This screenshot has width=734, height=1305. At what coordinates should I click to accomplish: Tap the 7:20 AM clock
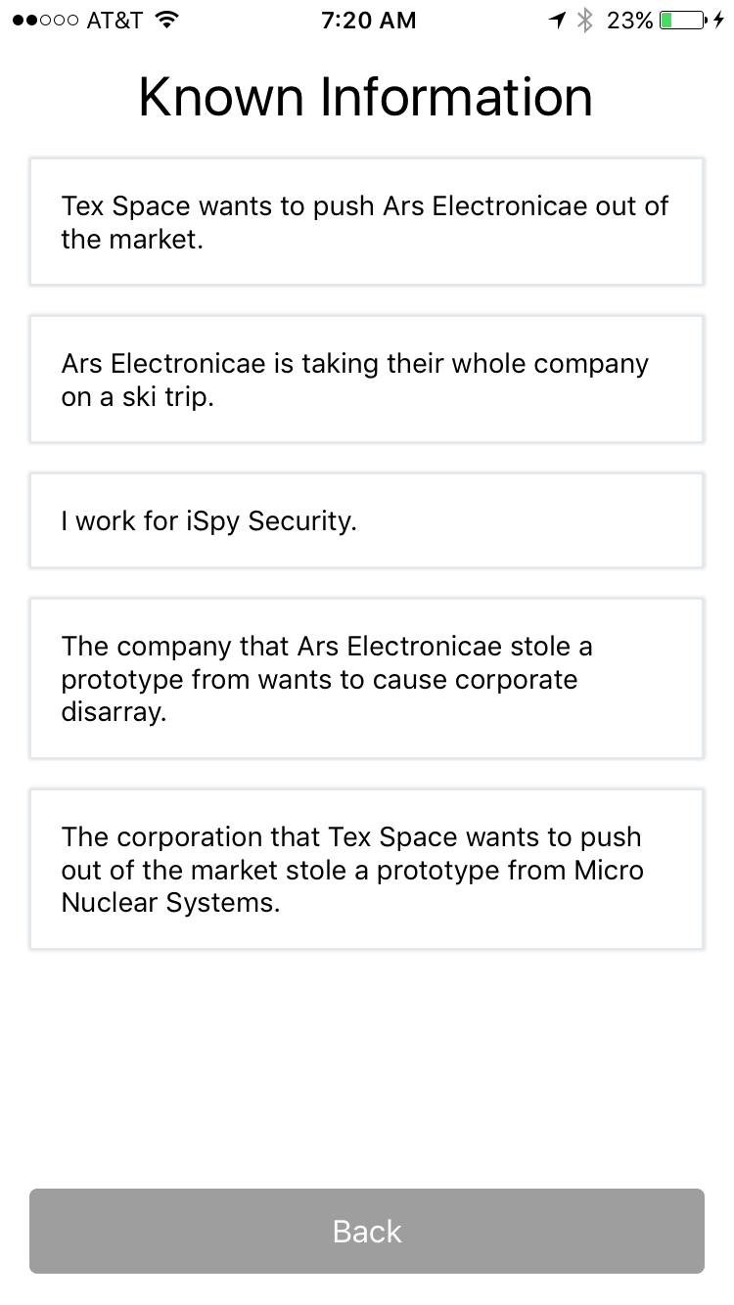coord(368,21)
